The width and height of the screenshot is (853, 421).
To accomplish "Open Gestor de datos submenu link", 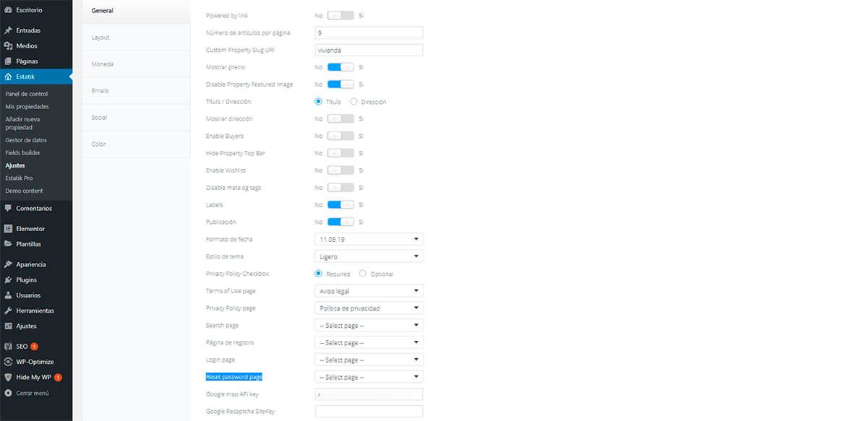I will tap(26, 140).
